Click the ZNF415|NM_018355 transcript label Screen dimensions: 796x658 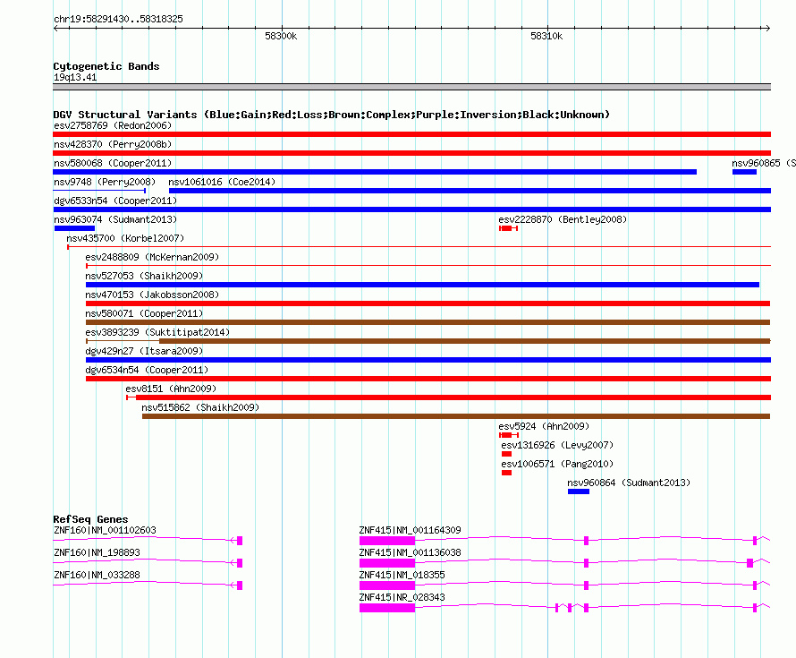pyautogui.click(x=402, y=575)
